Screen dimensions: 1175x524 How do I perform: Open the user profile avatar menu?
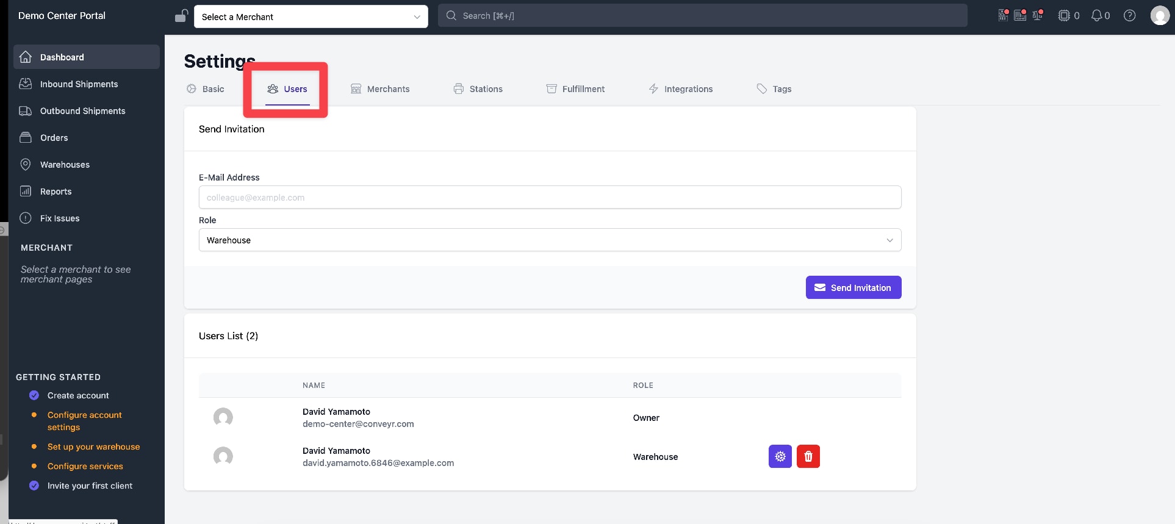coord(1160,16)
